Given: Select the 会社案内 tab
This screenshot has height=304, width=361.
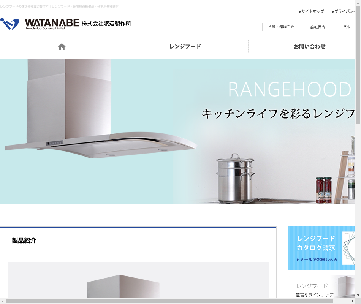Looking at the screenshot, I should [318, 27].
